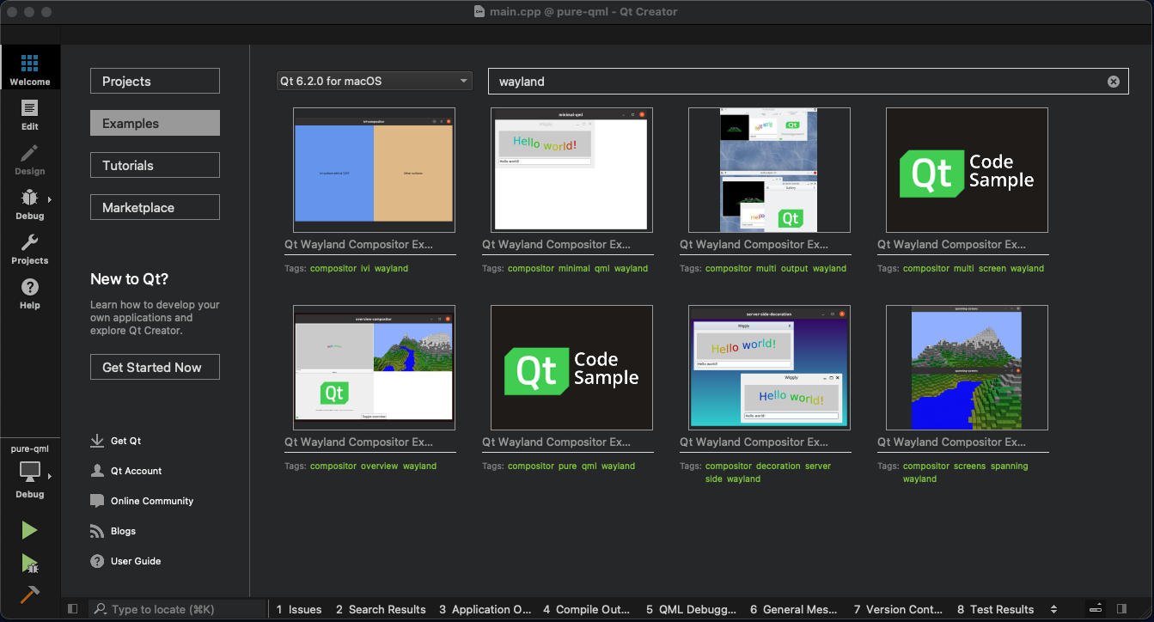1154x622 pixels.
Task: Open the Compile Output pane
Action: 587,609
